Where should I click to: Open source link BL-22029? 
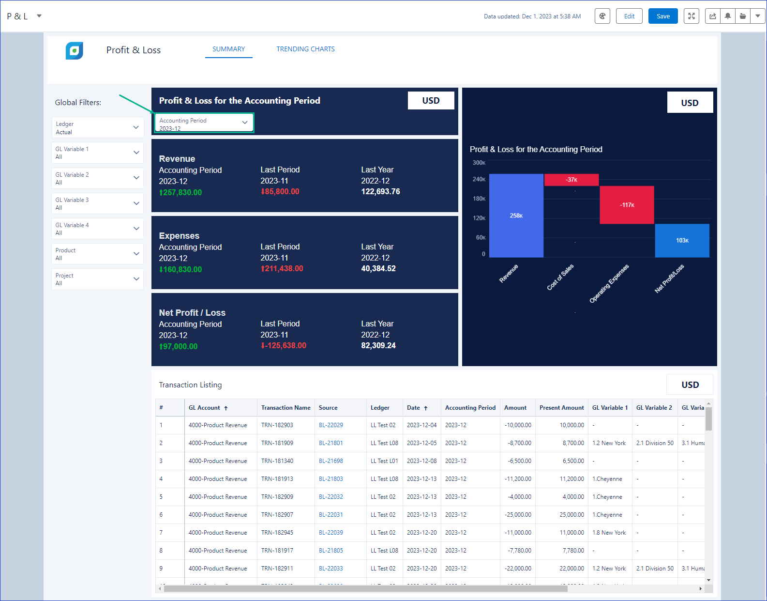(x=331, y=425)
